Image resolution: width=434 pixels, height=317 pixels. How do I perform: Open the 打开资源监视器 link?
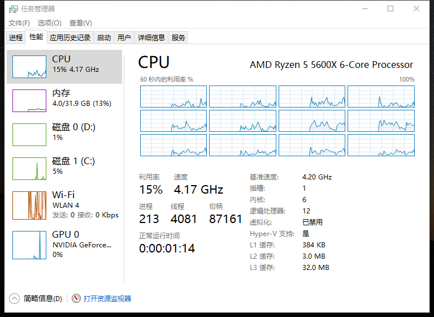[x=107, y=298]
